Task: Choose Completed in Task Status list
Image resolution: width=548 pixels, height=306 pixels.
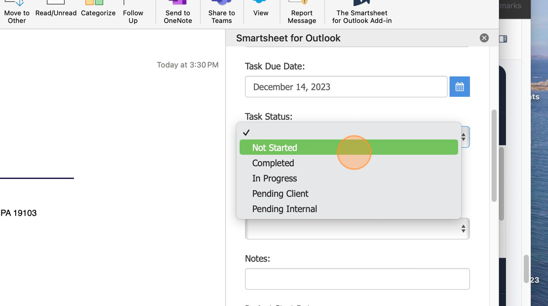Action: pyautogui.click(x=349, y=163)
